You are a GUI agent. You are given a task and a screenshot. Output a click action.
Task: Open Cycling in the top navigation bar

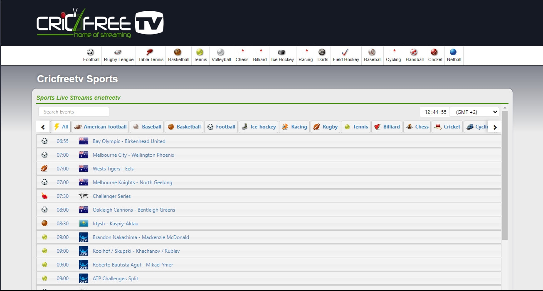pos(393,56)
